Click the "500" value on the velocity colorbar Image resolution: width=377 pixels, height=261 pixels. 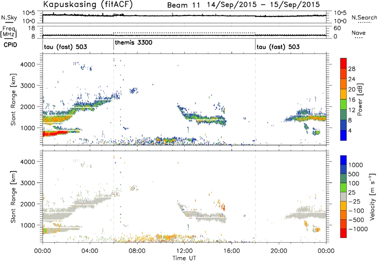pyautogui.click(x=354, y=174)
